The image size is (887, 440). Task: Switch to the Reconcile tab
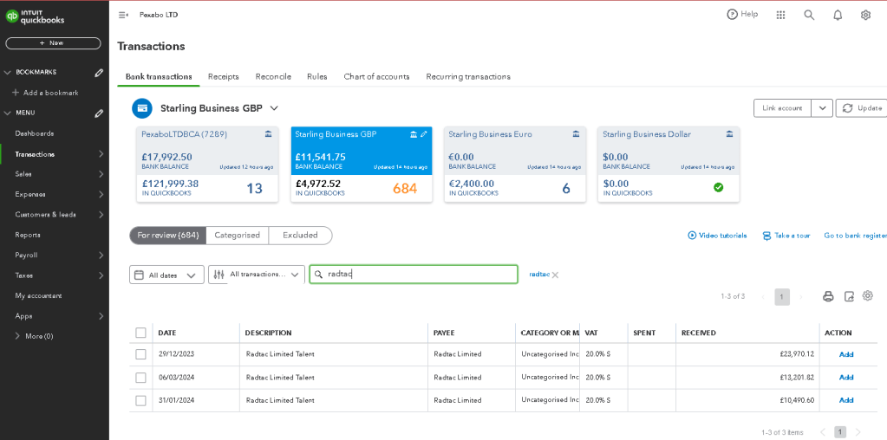pyautogui.click(x=273, y=77)
